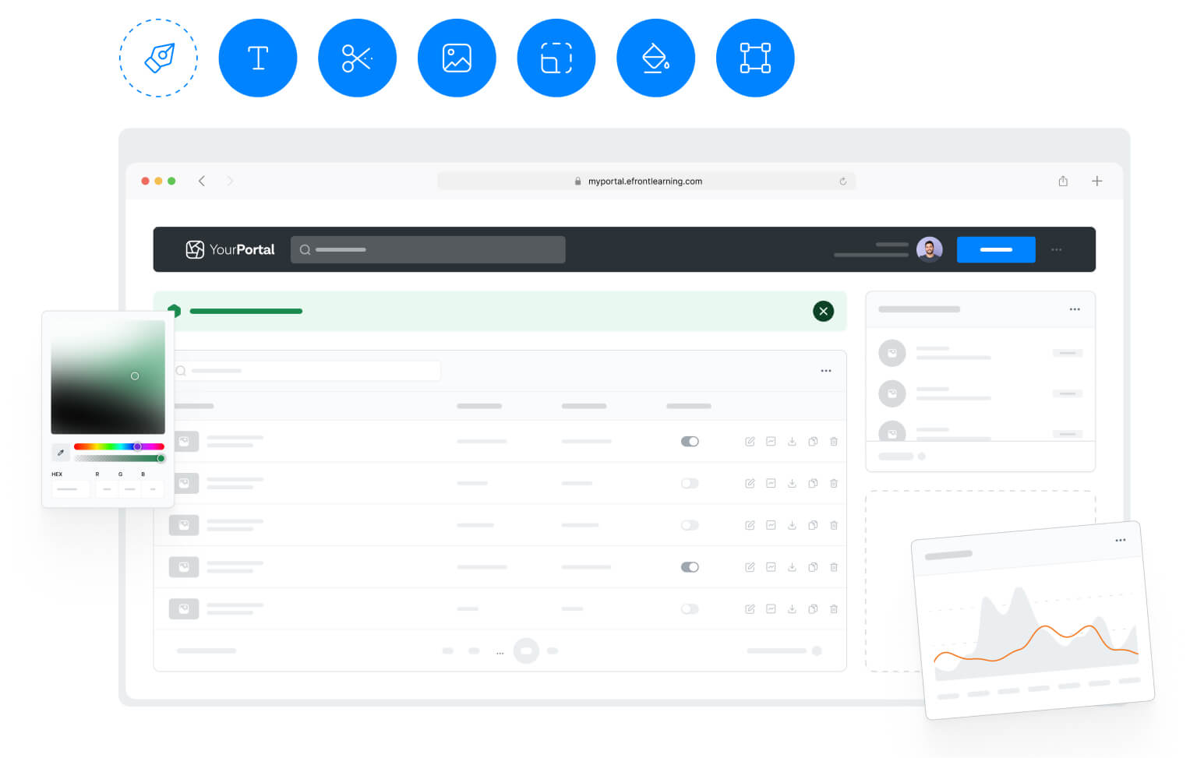This screenshot has height=758, width=1197.
Task: Select the Pen tool in dashed circle
Action: (x=158, y=58)
